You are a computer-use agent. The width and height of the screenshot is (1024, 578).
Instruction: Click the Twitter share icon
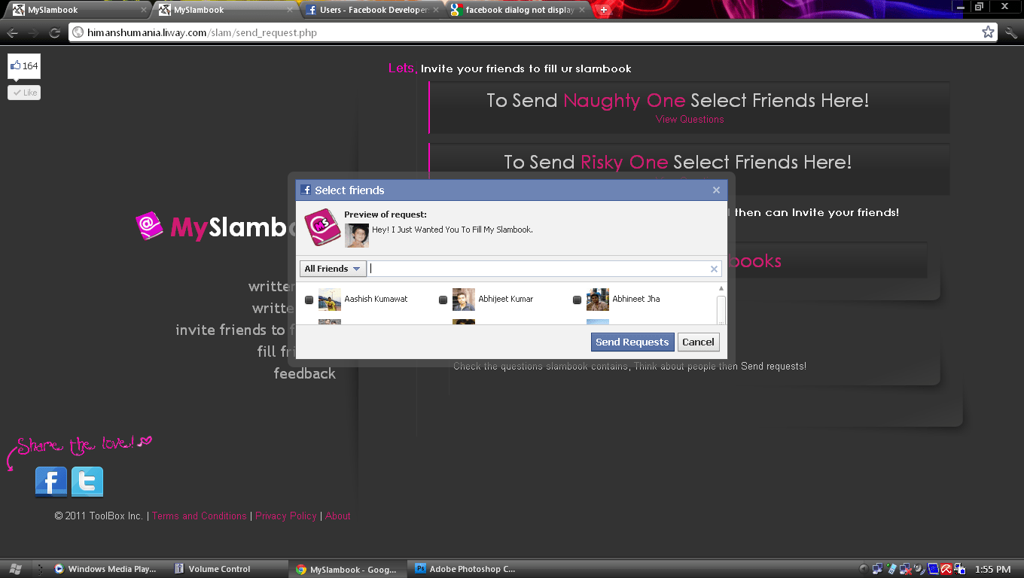click(x=87, y=482)
